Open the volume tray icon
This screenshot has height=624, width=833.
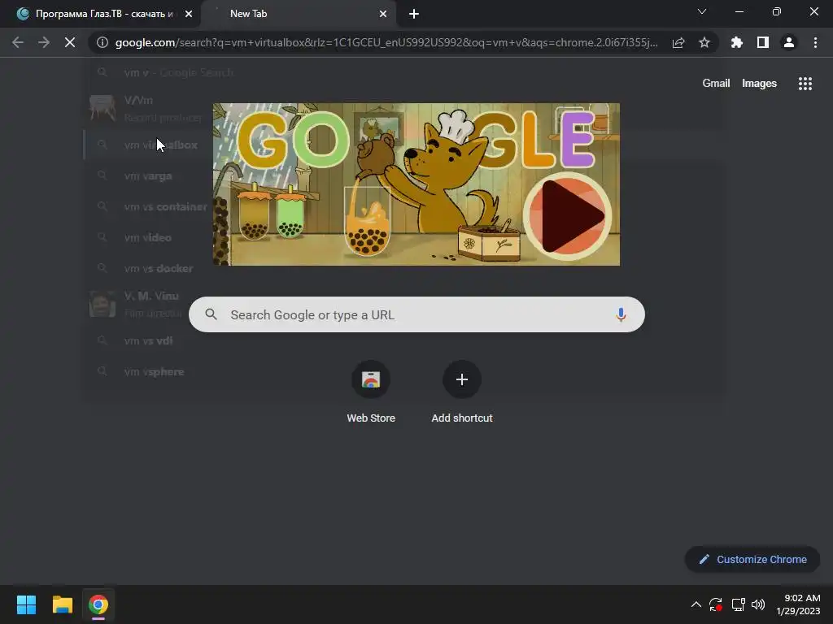(x=758, y=604)
